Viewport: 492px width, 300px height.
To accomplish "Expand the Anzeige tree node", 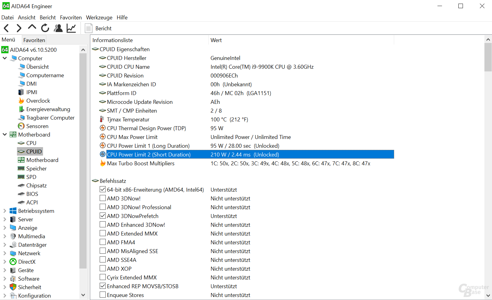I will (x=5, y=228).
